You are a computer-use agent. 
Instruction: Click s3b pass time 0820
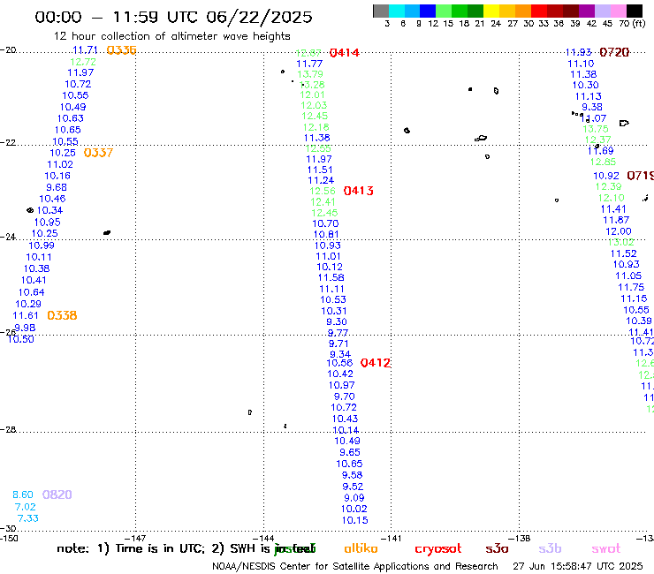(57, 495)
